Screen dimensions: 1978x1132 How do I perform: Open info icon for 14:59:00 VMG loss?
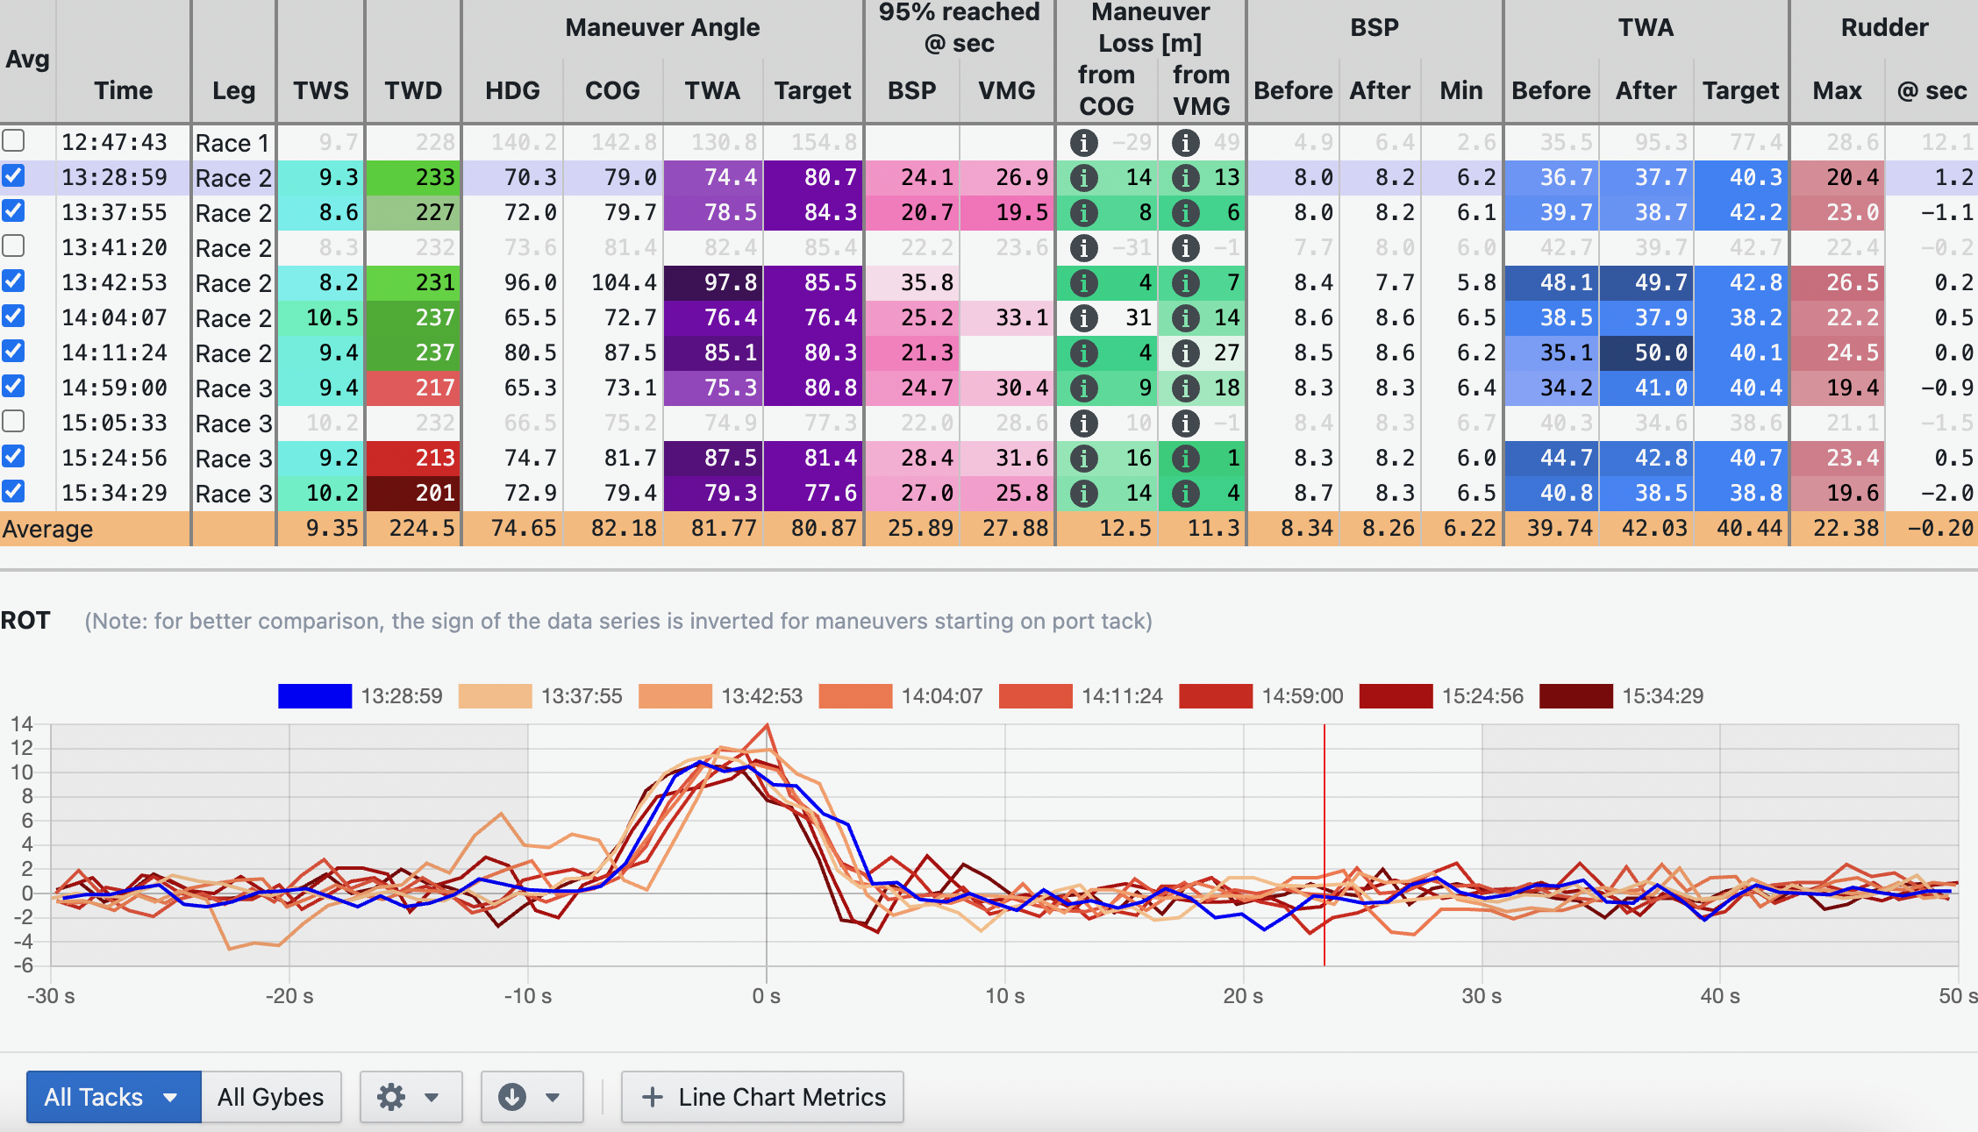(x=1186, y=388)
